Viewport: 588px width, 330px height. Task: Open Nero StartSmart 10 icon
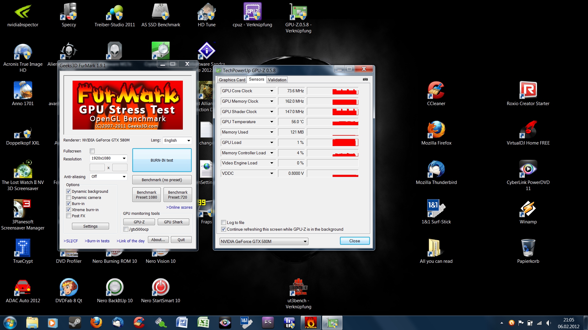click(161, 291)
